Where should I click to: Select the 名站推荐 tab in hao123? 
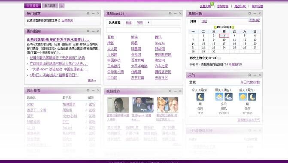(115, 23)
